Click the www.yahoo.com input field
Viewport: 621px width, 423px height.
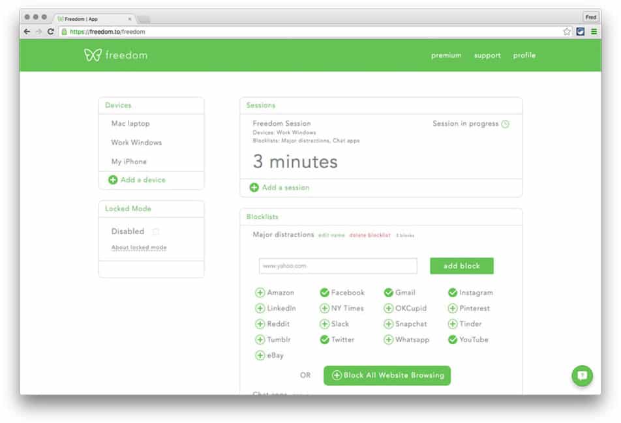tap(338, 266)
